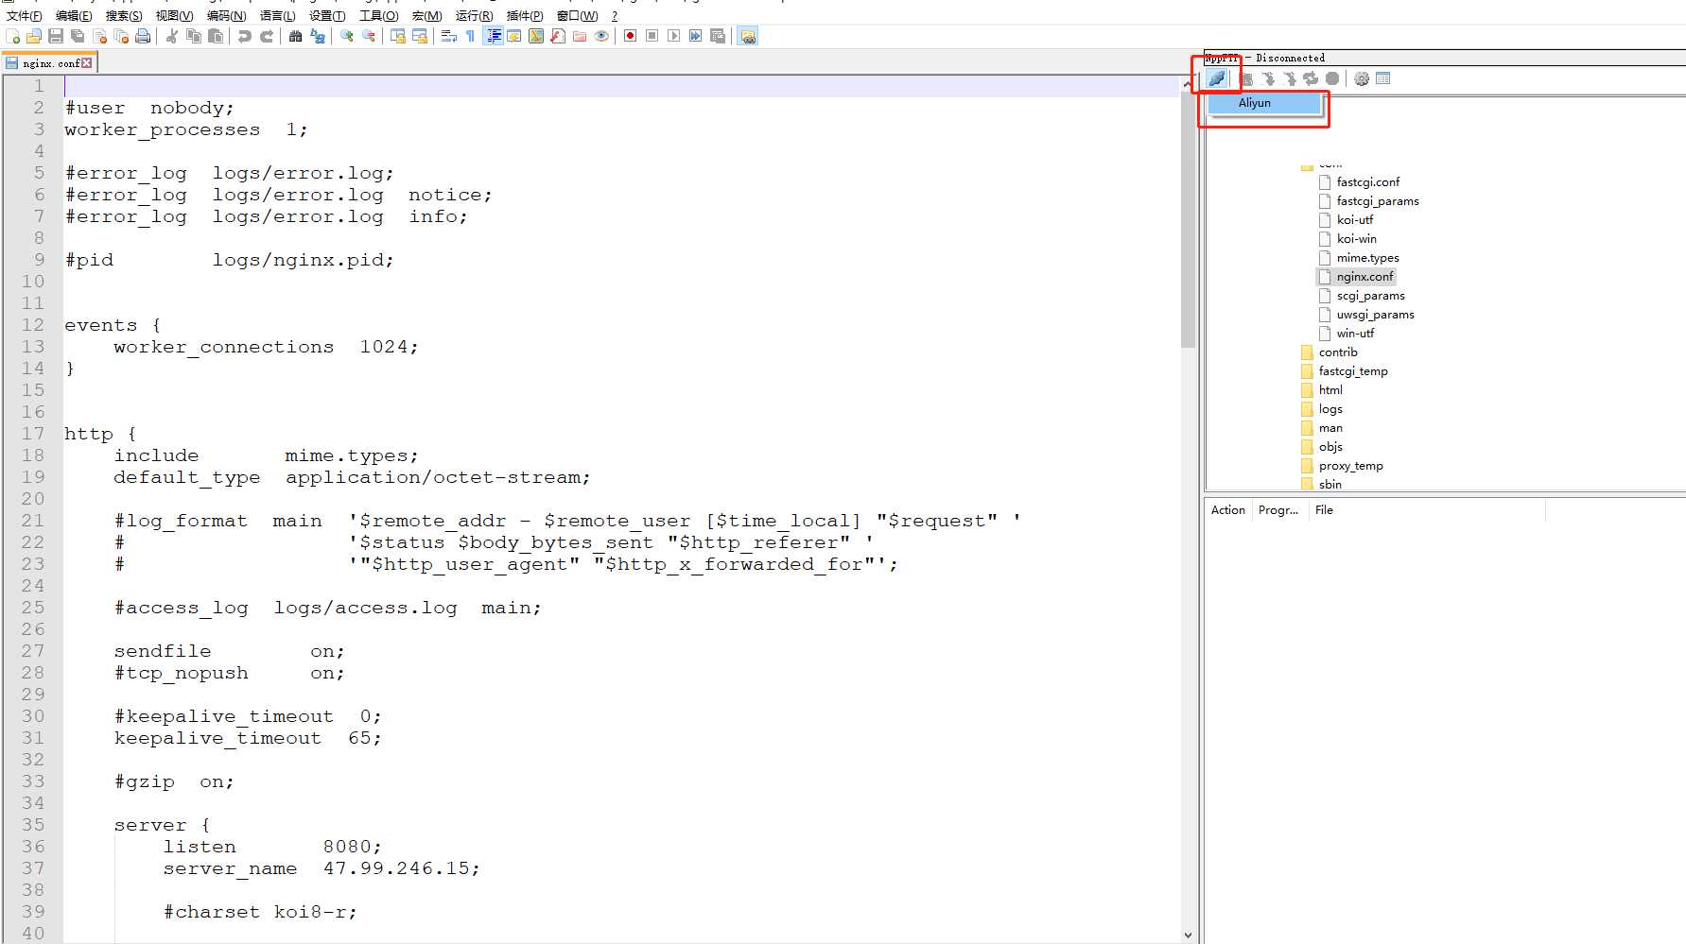This screenshot has width=1686, height=944.
Task: Open the 语言(L) menu
Action: coord(277,15)
